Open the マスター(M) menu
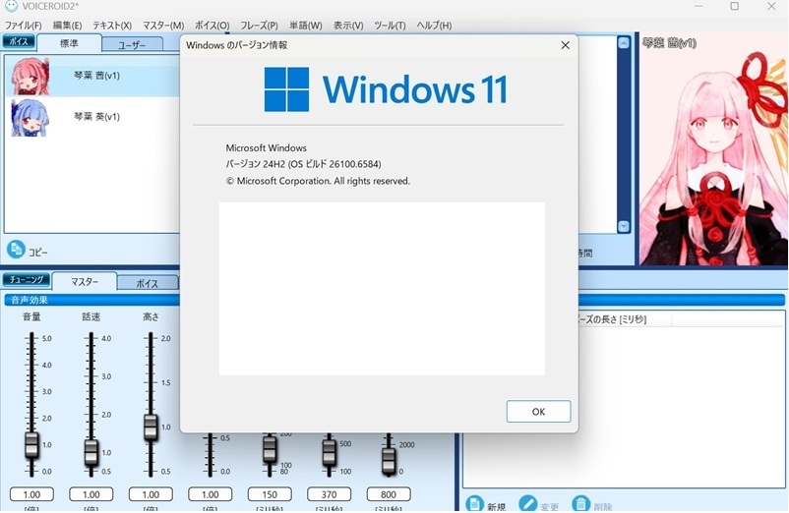The image size is (789, 513). coord(163,26)
